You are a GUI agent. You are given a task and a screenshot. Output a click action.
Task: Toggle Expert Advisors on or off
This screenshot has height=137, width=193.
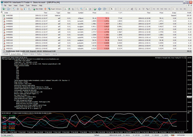click(x=55, y=9)
